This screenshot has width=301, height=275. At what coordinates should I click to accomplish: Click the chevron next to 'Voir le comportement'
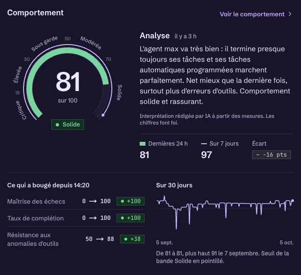[290, 14]
